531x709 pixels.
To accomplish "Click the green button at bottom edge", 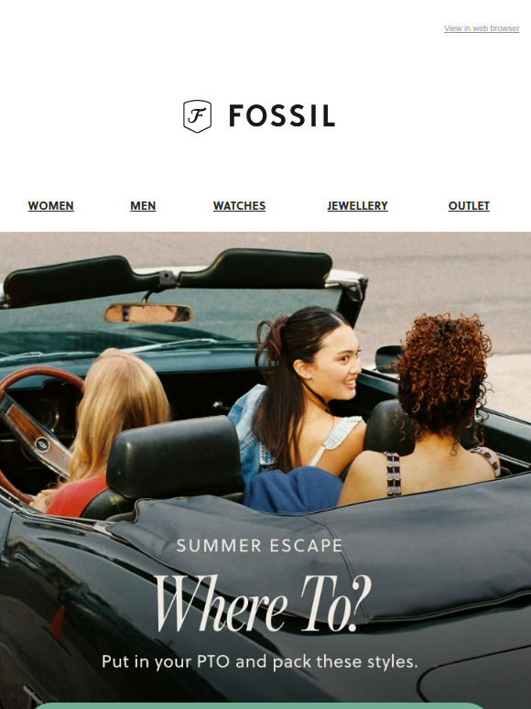I will [x=259, y=706].
